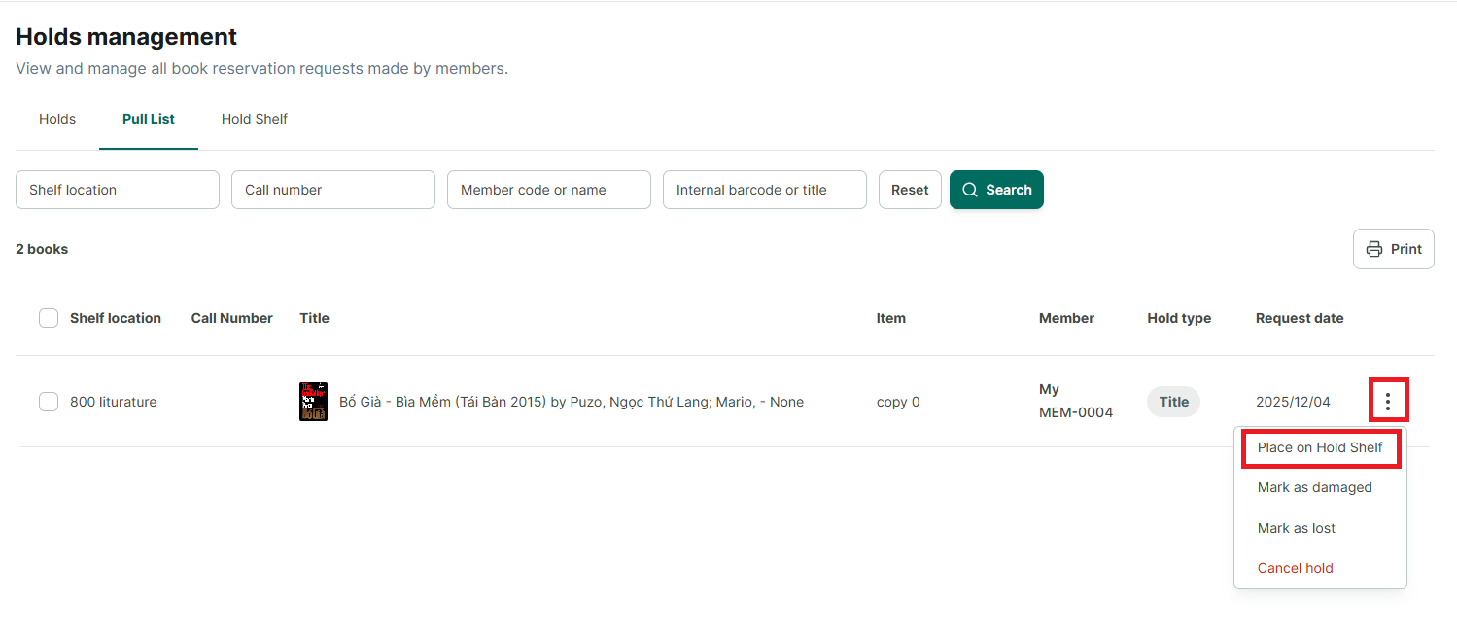Focus the Shelf location field
1457x638 pixels.
click(118, 190)
